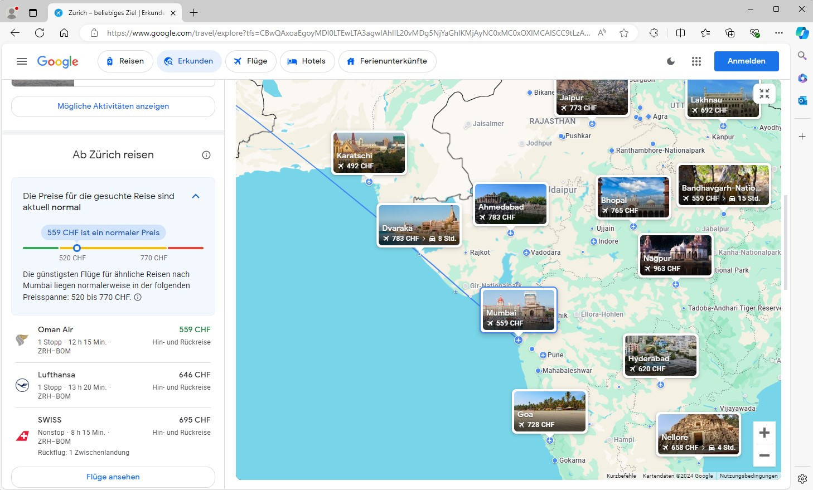
Task: Select the Lufthansa flight for 646 CHF
Action: click(113, 385)
